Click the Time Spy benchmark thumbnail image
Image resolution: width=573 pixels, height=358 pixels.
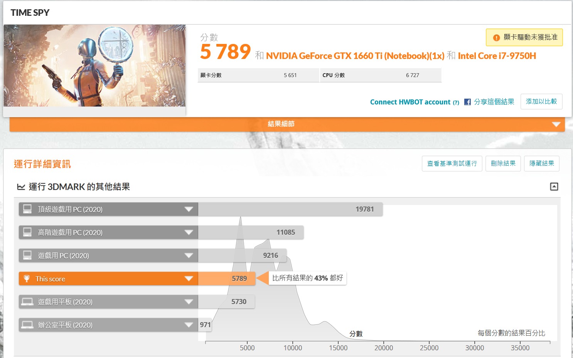[x=94, y=66]
